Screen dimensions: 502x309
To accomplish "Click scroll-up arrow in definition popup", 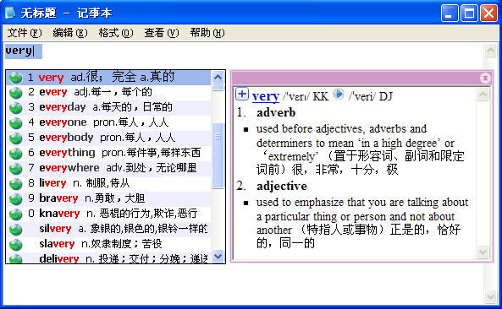I will coord(483,95).
